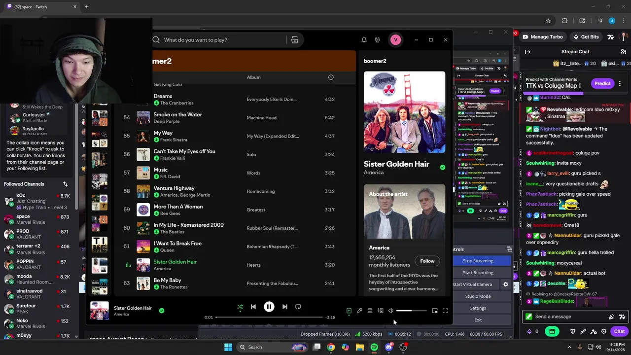
Task: Open the green rewards button in chat
Action: click(x=552, y=331)
